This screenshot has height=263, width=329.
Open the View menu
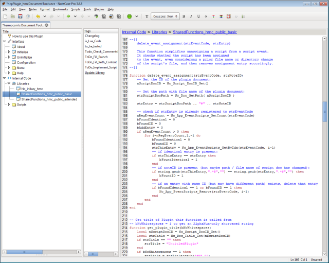pyautogui.click(x=22, y=9)
